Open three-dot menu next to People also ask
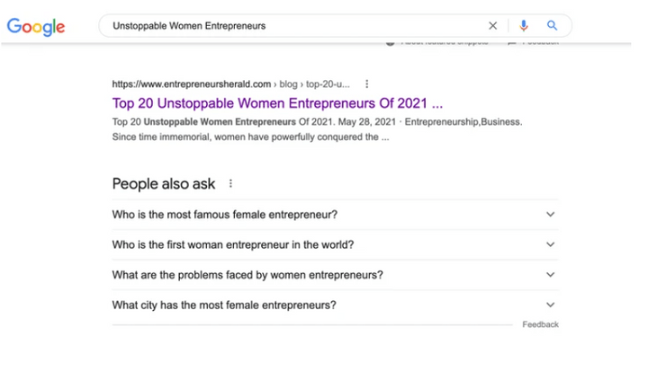The height and width of the screenshot is (381, 648). click(230, 183)
